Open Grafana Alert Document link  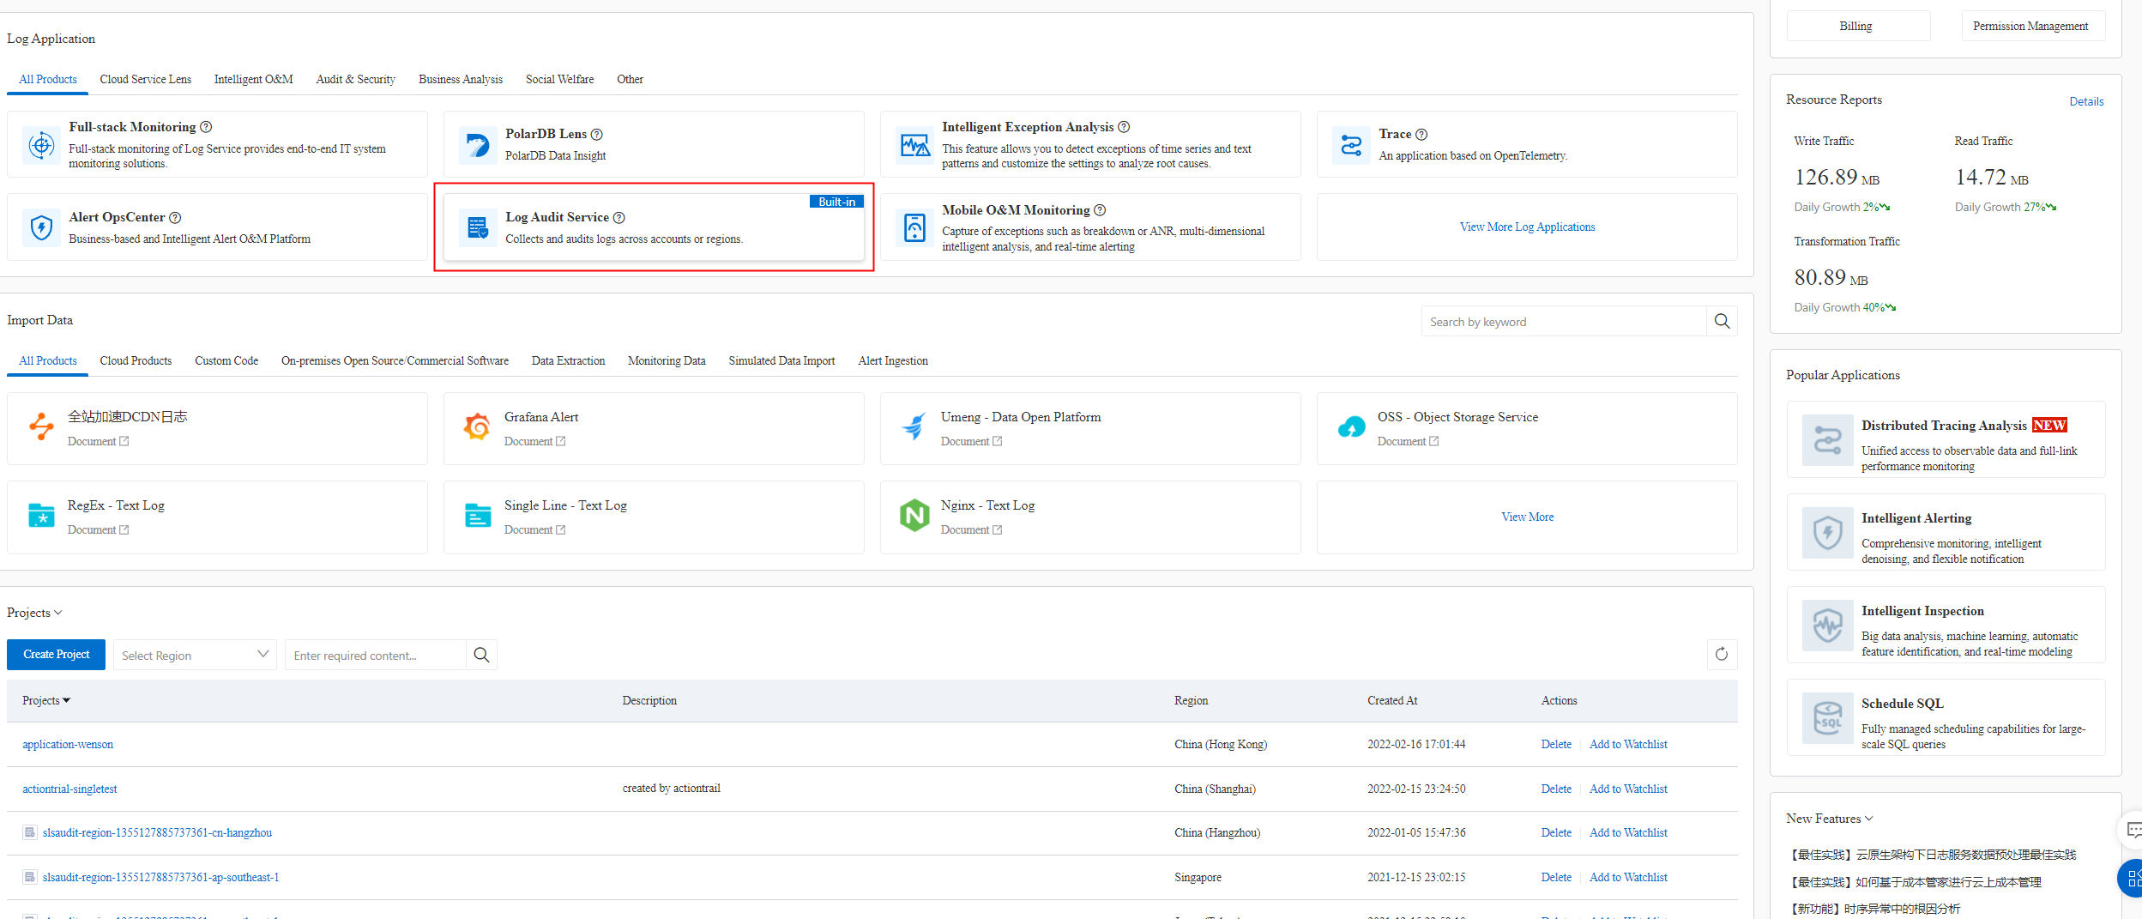pos(534,441)
